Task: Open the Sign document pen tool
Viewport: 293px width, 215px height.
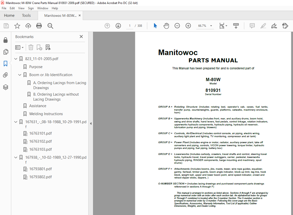Action: [x=274, y=26]
